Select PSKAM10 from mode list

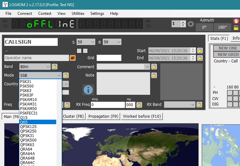coord(38,99)
